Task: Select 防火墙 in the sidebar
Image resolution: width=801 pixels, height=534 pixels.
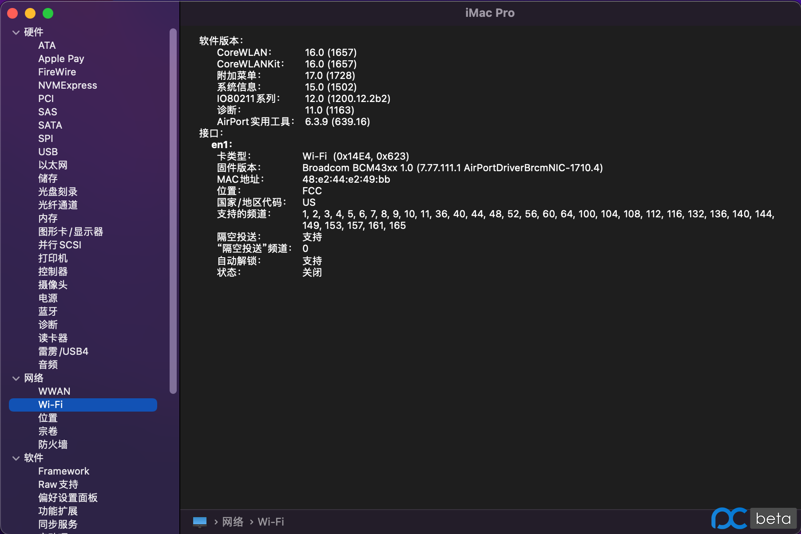Action: pyautogui.click(x=53, y=444)
